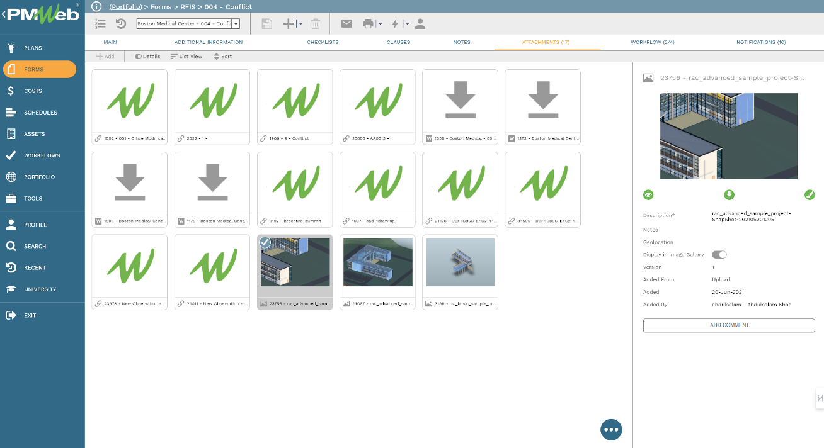Click the user person icon in toolbar
The height and width of the screenshot is (448, 824).
coord(421,24)
